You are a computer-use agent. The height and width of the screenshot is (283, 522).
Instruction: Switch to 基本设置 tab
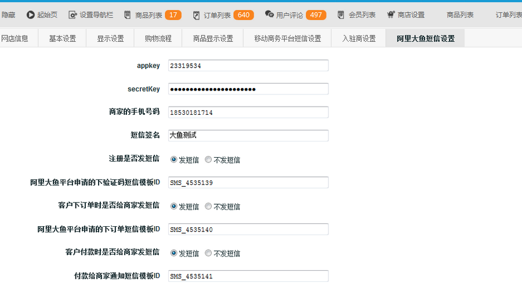click(63, 39)
